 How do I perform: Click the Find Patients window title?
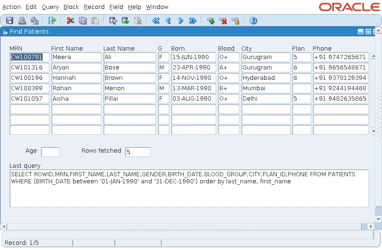(29, 32)
